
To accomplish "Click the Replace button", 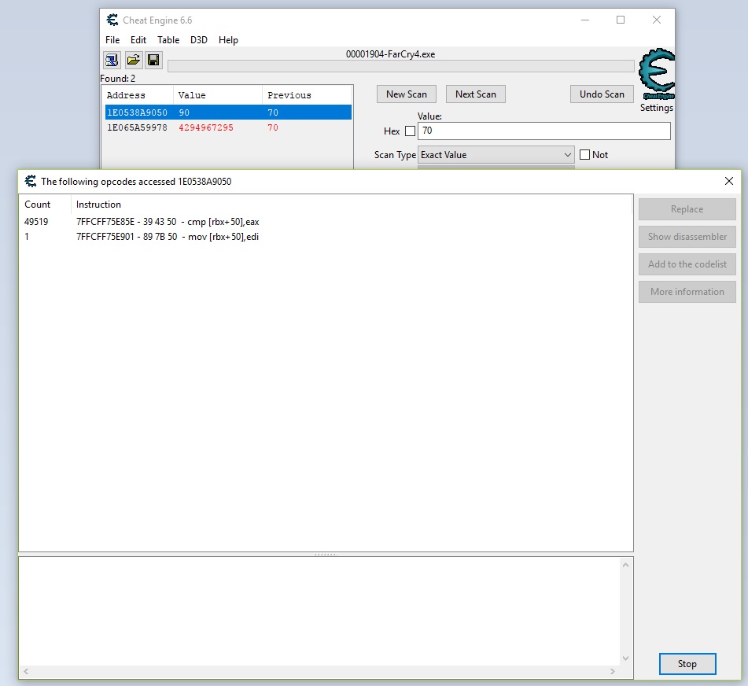I will coord(687,209).
